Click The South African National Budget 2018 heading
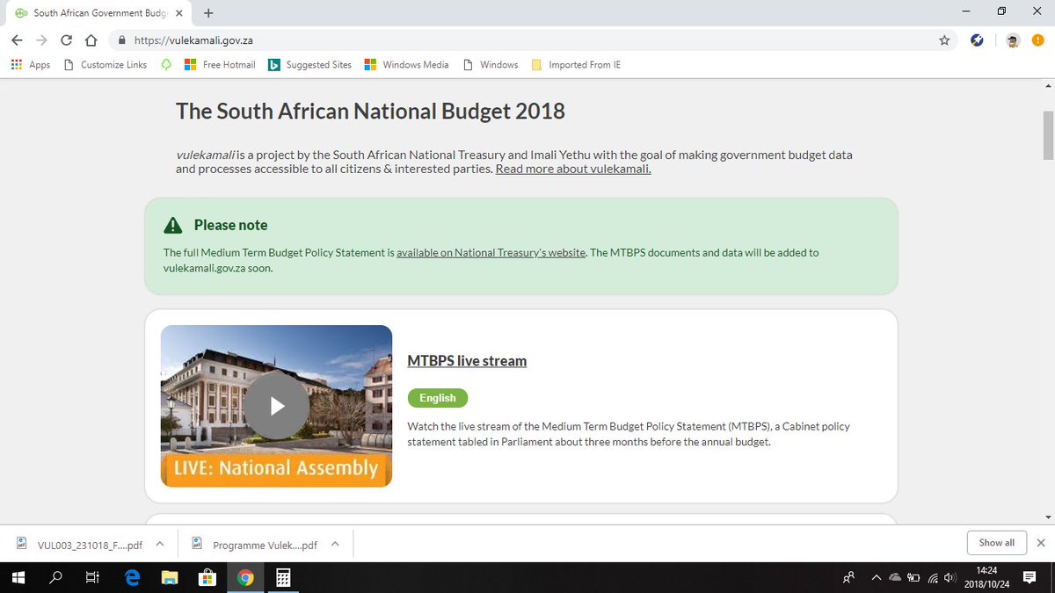Image resolution: width=1055 pixels, height=593 pixels. point(370,112)
